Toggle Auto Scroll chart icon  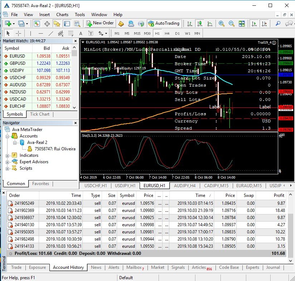click(254, 24)
